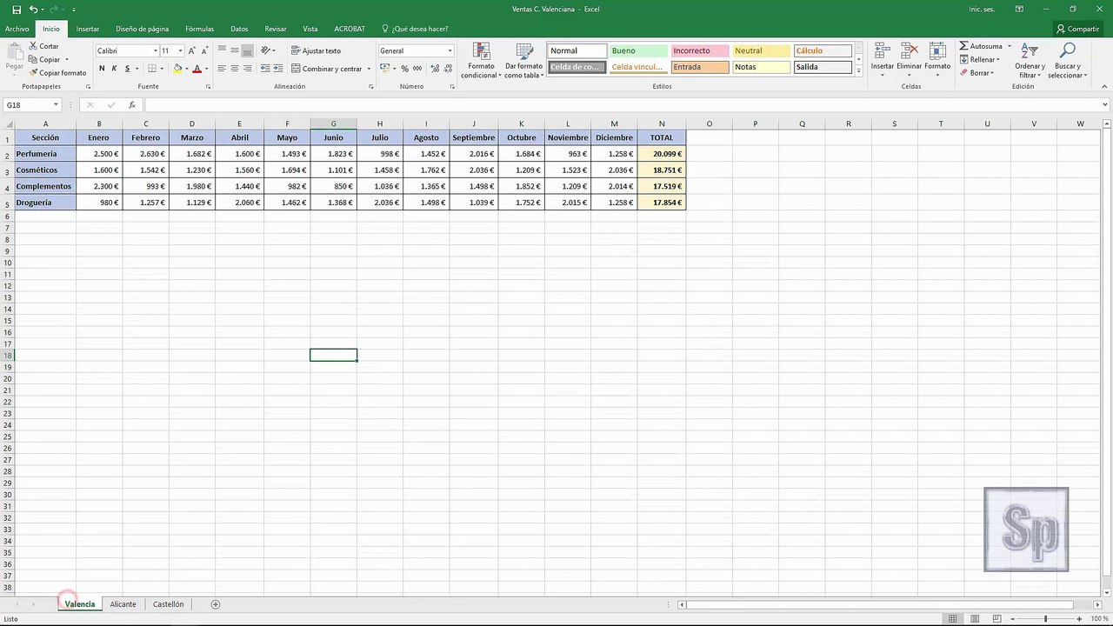
Task: Open the font name dropdown Calibri
Action: [155, 51]
